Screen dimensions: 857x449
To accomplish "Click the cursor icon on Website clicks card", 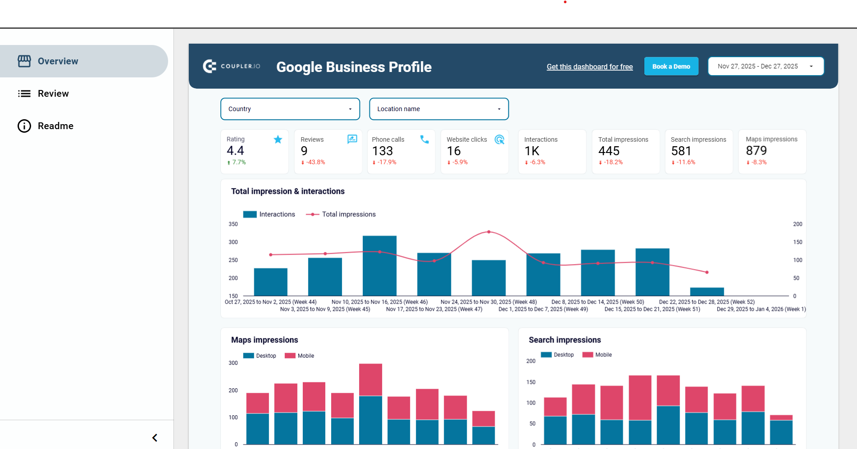I will pyautogui.click(x=499, y=140).
